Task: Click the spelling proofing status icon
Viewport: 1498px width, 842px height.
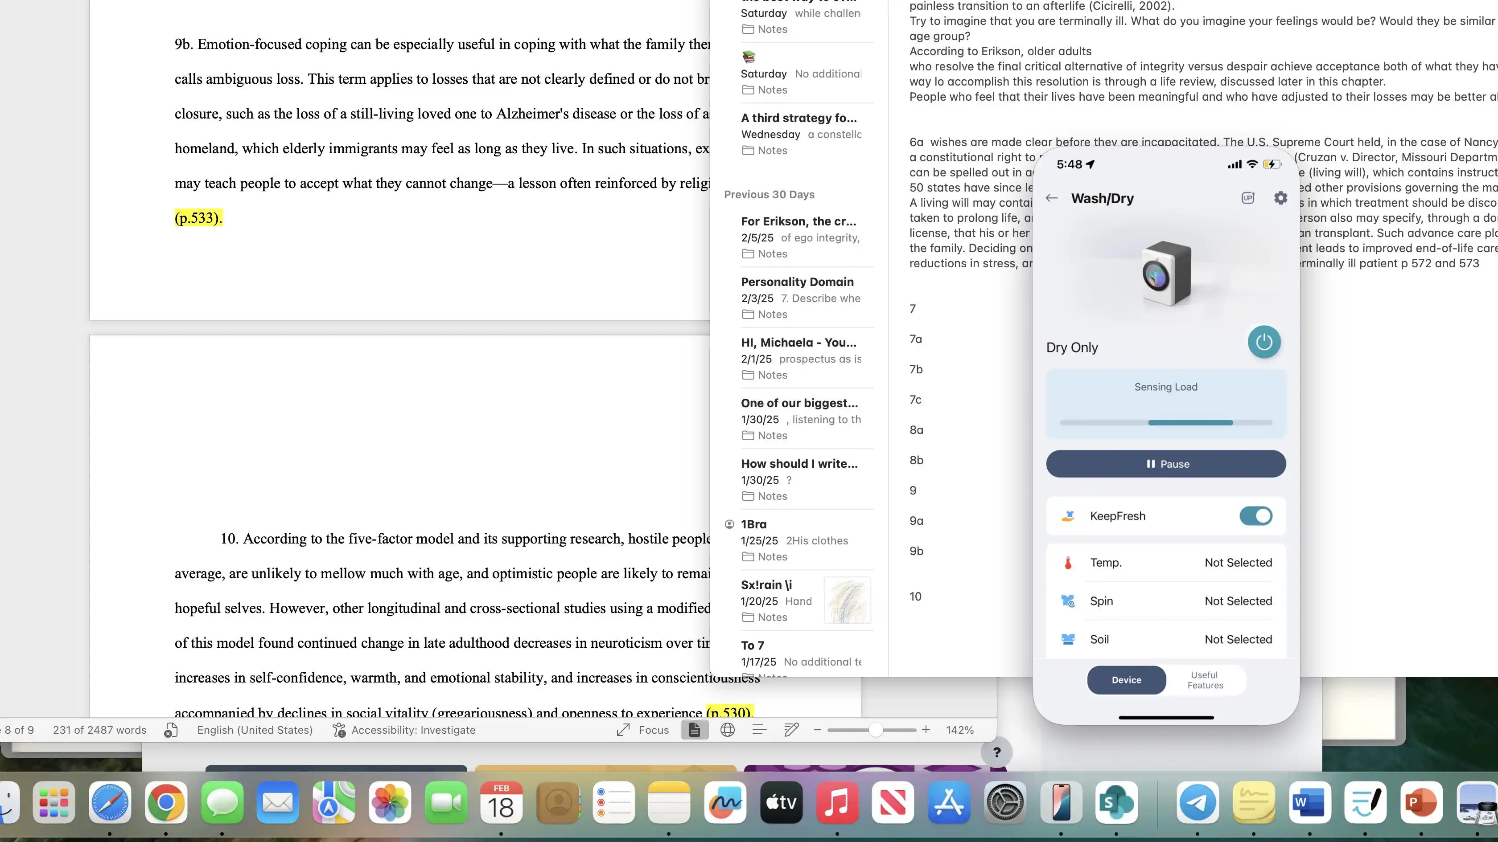Action: pos(170,730)
